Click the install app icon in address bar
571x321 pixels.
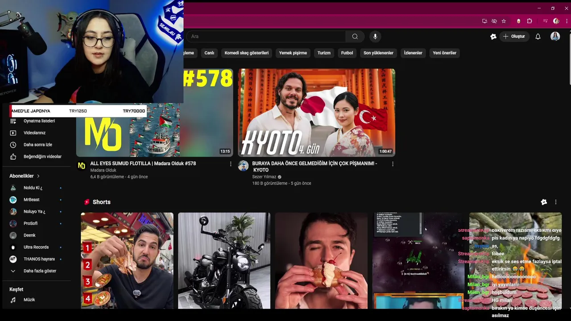point(485,21)
